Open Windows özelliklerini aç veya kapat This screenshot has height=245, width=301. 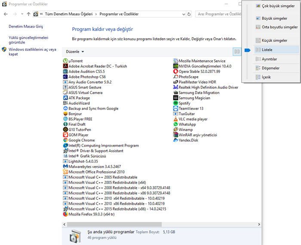(32, 52)
